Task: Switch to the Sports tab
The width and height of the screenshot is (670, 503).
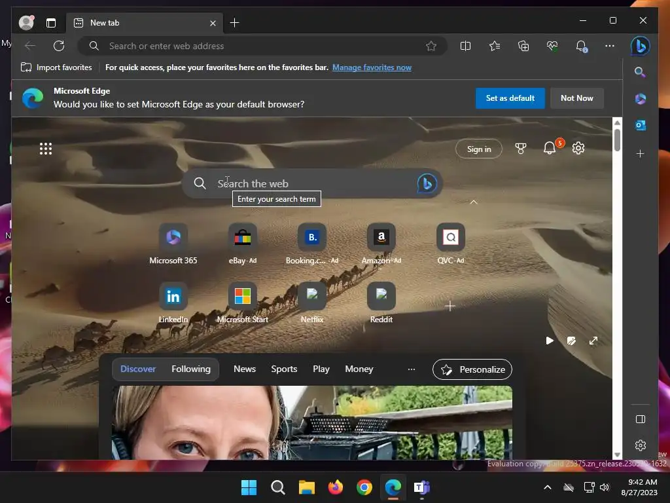Action: coord(284,369)
